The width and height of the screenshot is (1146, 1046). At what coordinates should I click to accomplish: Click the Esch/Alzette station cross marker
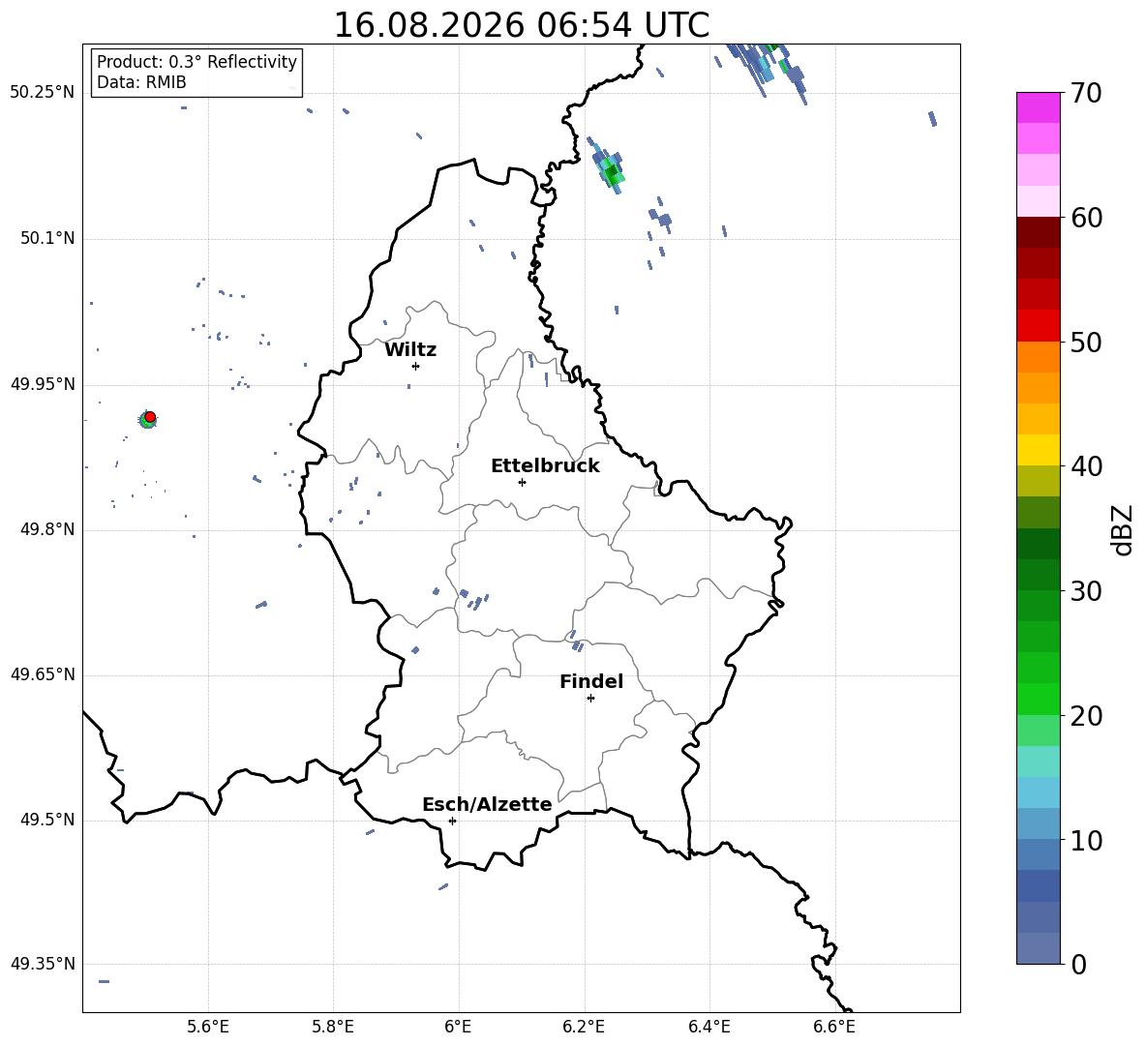[x=452, y=821]
